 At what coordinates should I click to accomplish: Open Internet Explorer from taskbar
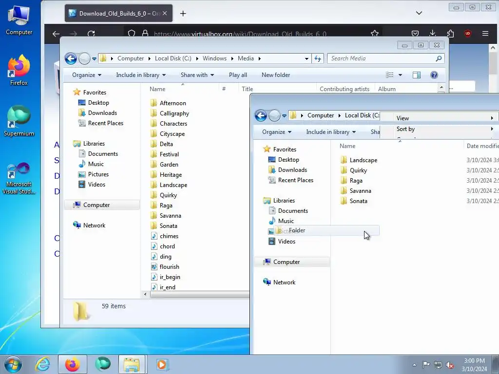click(x=43, y=364)
